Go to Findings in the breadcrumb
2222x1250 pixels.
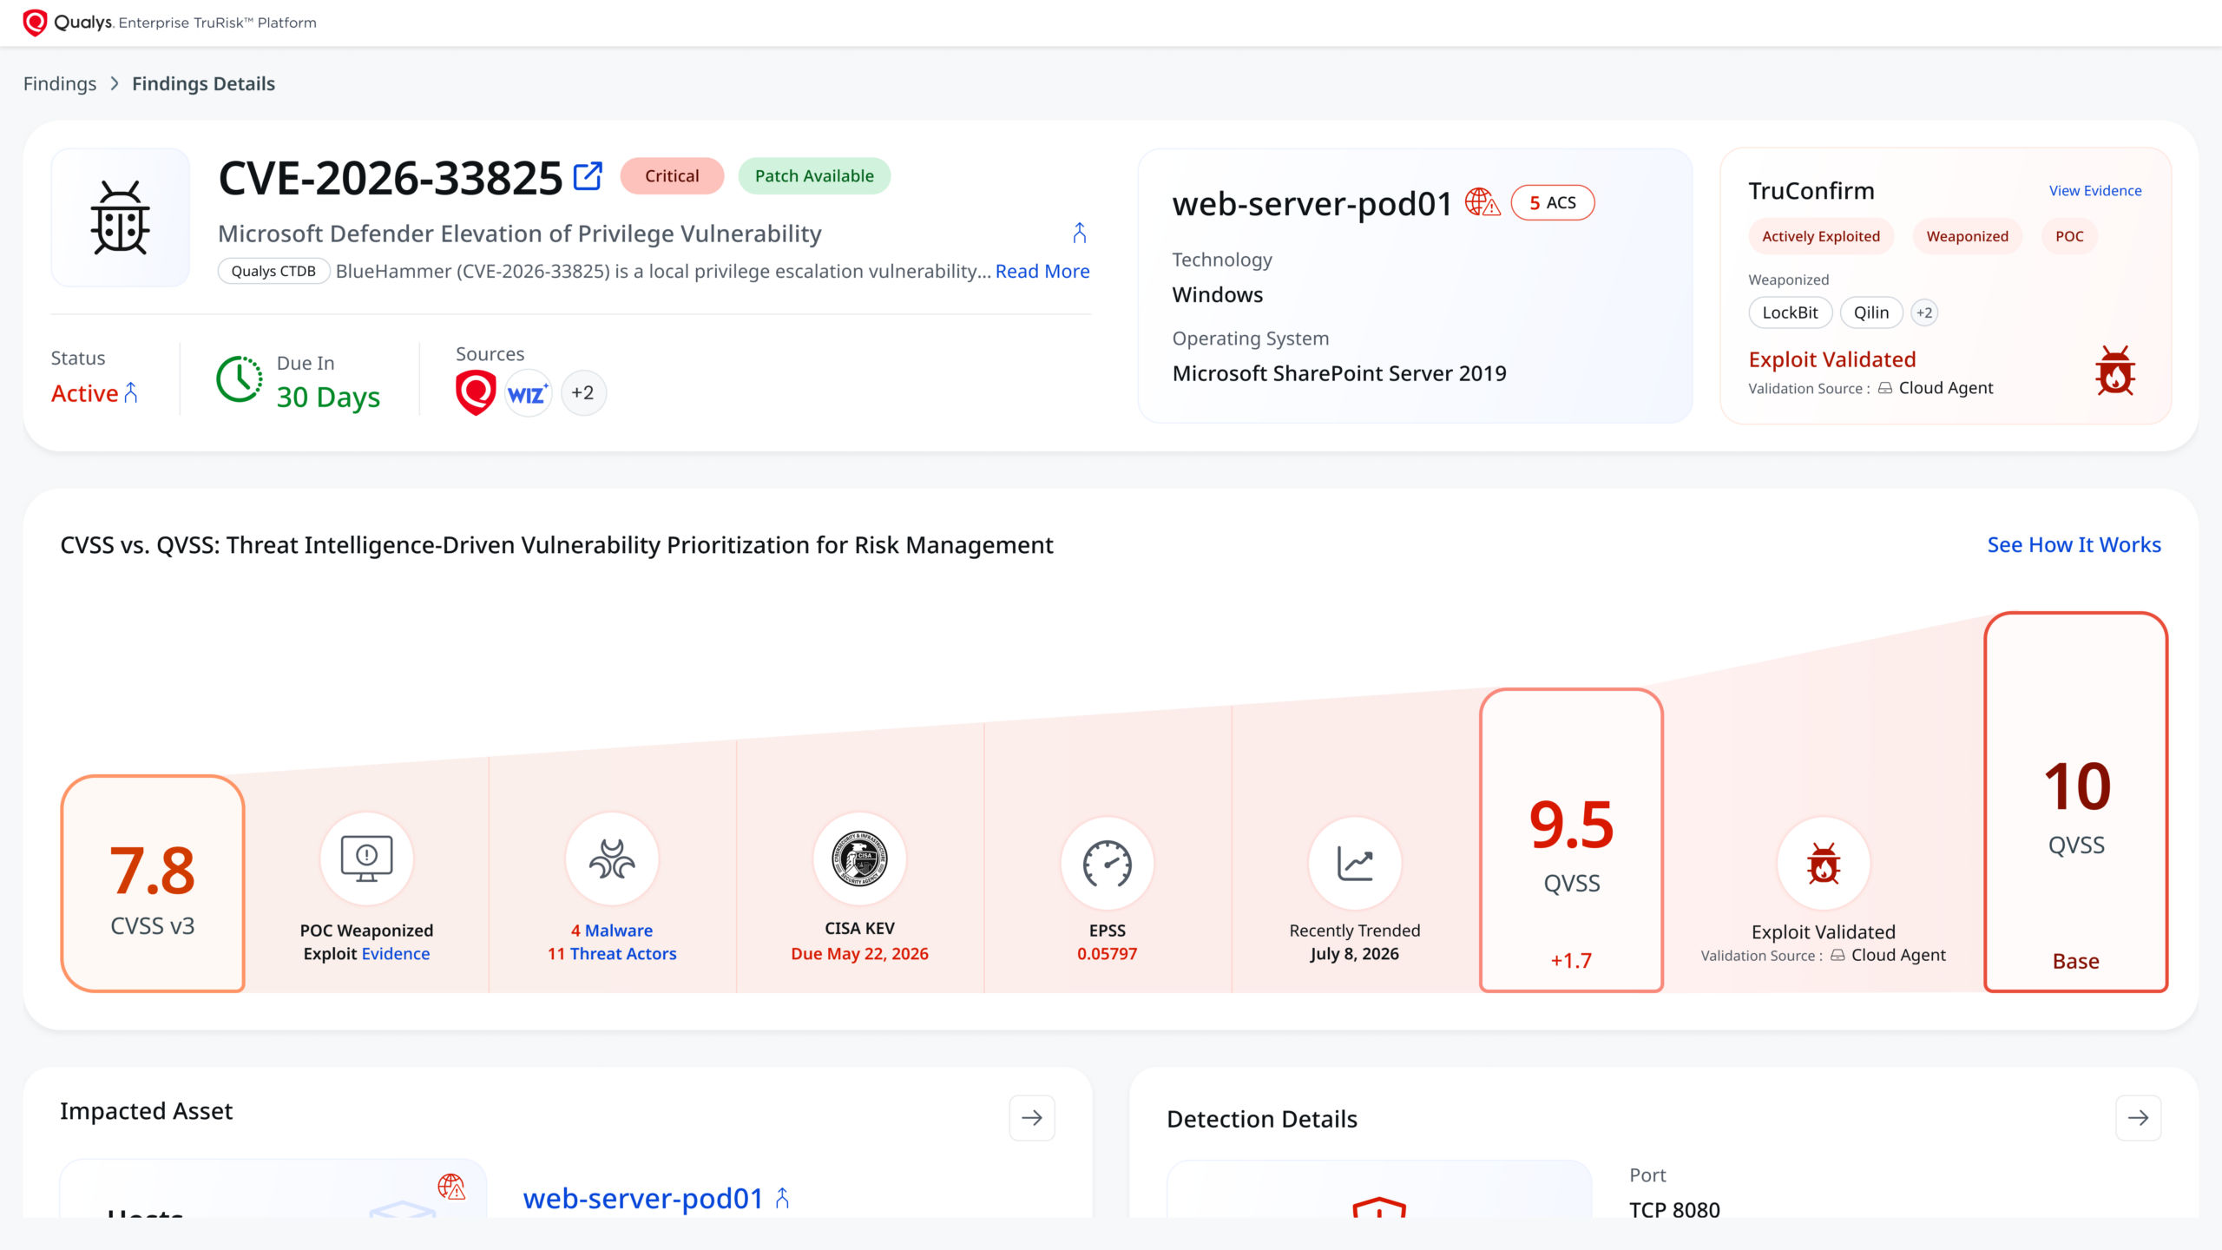pyautogui.click(x=60, y=83)
